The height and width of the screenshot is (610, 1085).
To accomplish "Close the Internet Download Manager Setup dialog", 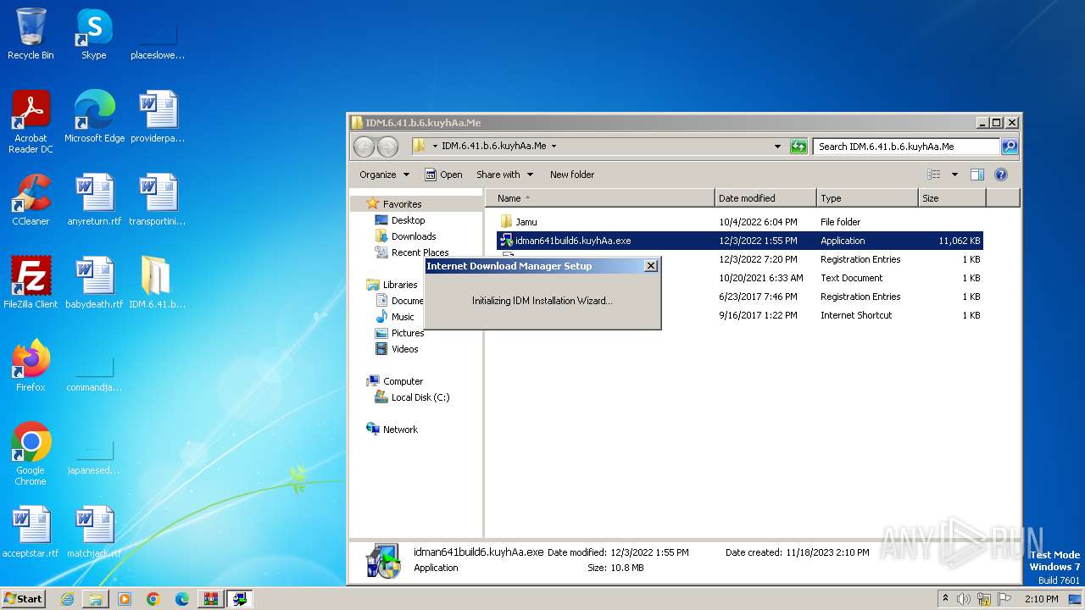I will pos(650,266).
